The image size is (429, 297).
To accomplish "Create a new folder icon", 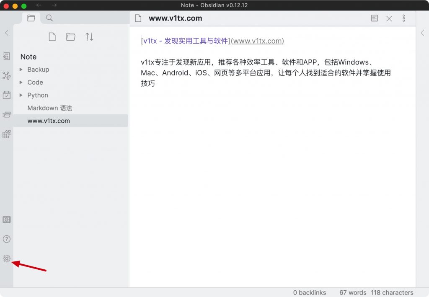I will click(70, 36).
